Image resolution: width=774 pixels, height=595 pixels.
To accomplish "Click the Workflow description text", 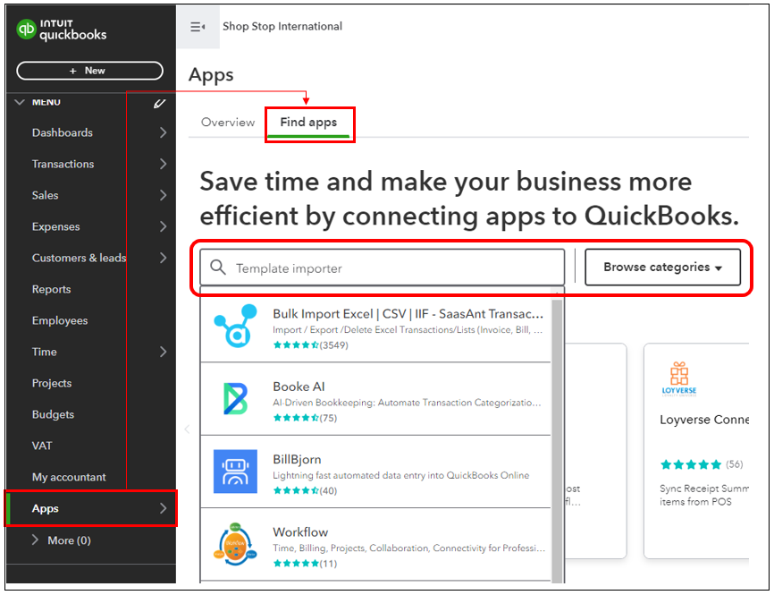I will [408, 548].
